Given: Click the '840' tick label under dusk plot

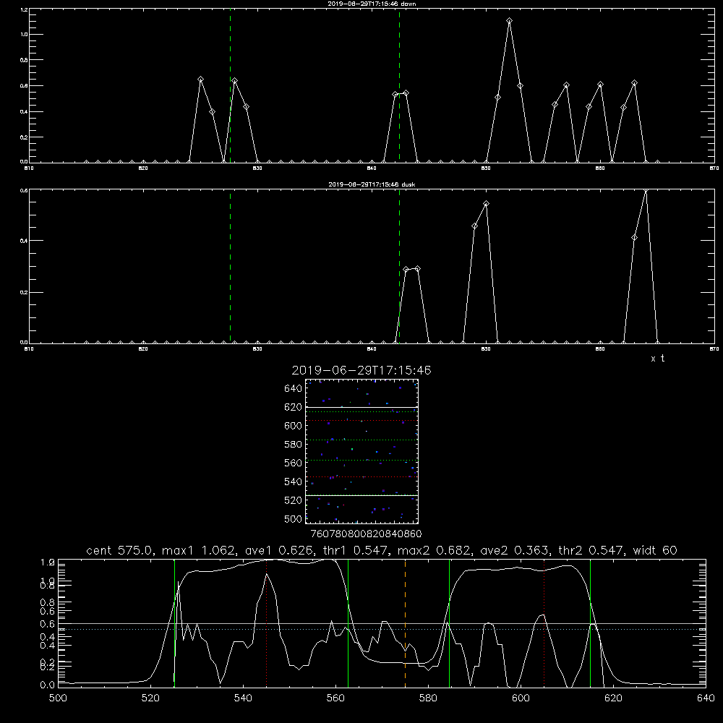Looking at the screenshot, I should [x=372, y=349].
